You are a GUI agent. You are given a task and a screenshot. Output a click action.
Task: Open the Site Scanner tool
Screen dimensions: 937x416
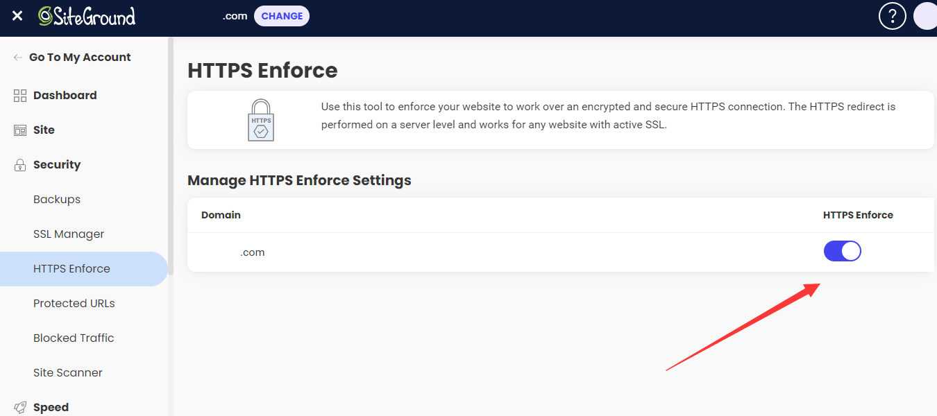(67, 372)
